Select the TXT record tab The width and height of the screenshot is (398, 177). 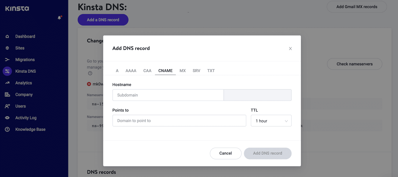click(211, 71)
